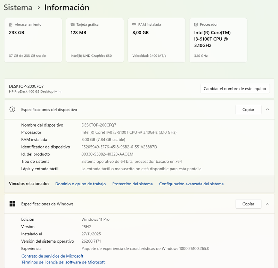
Task: Click the processor value in device specifications list
Action: tap(129, 132)
